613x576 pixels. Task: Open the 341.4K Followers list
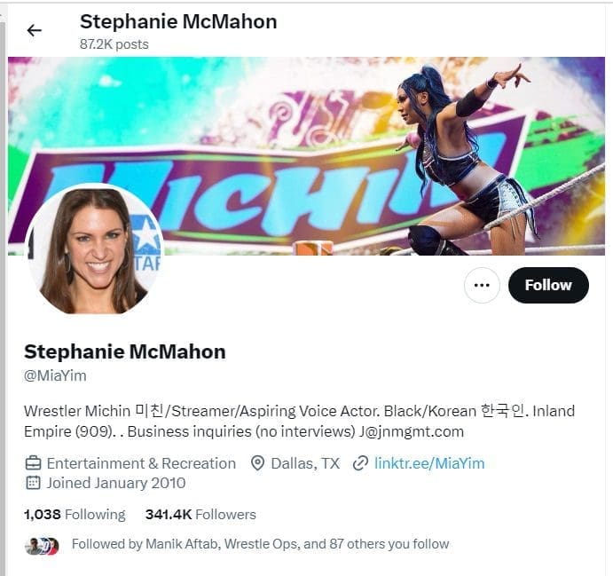tap(200, 515)
